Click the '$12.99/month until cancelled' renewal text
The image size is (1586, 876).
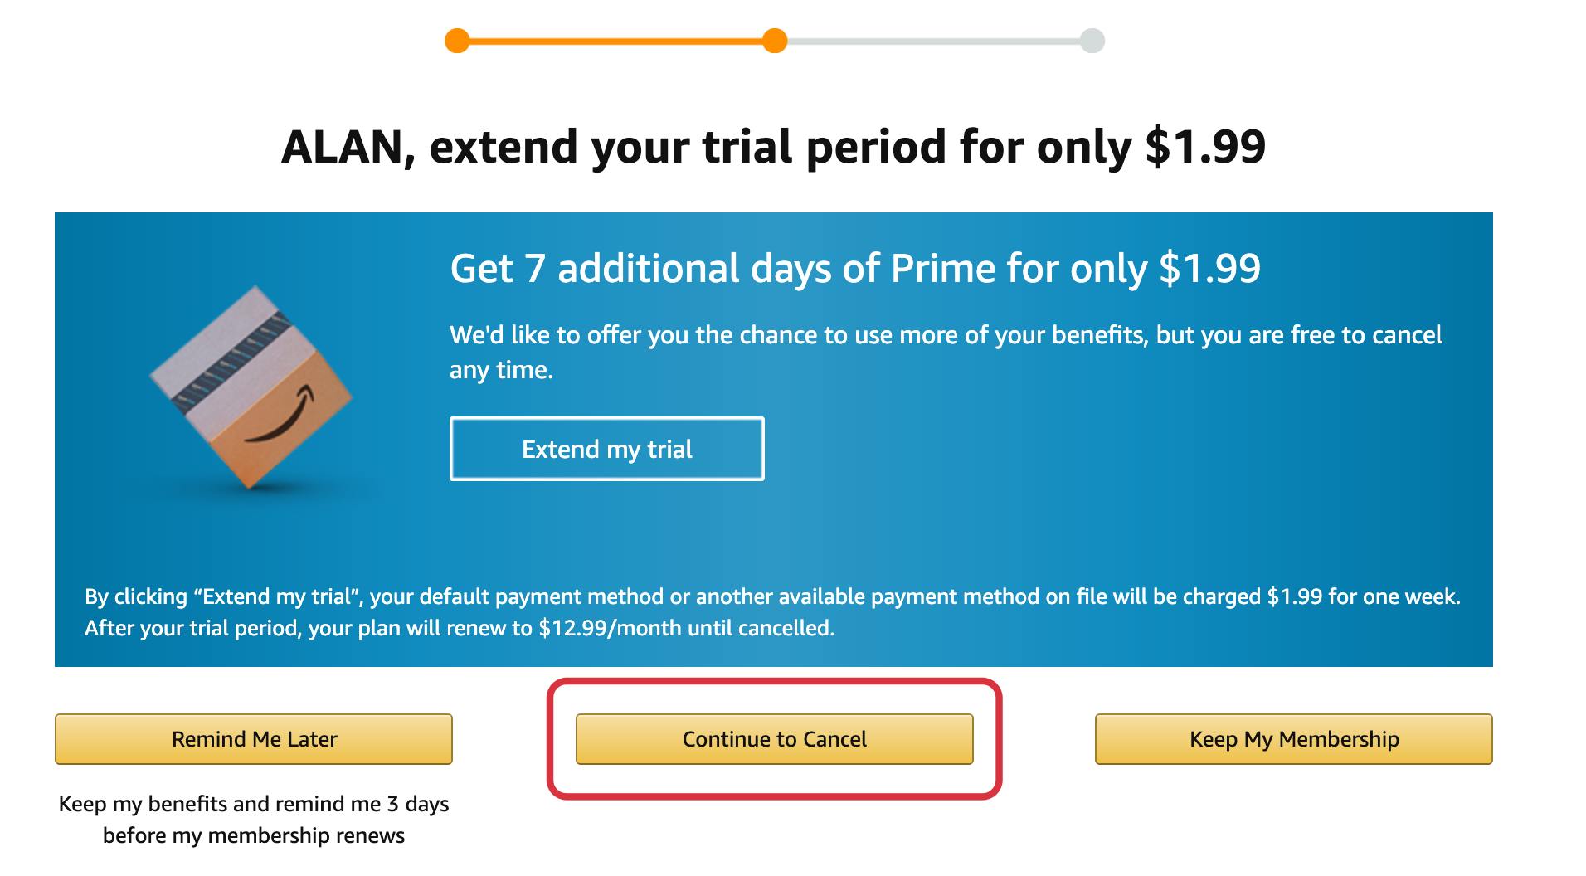pyautogui.click(x=686, y=628)
